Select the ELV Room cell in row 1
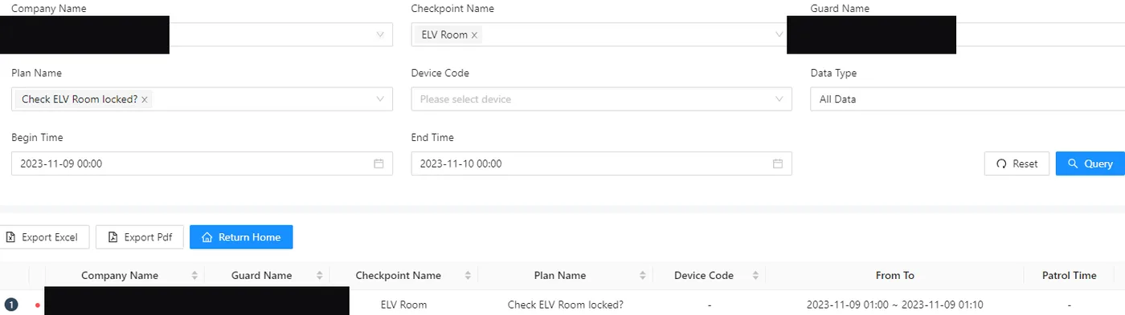This screenshot has width=1125, height=315. pos(403,305)
